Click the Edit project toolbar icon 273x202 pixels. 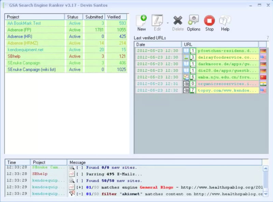click(157, 23)
